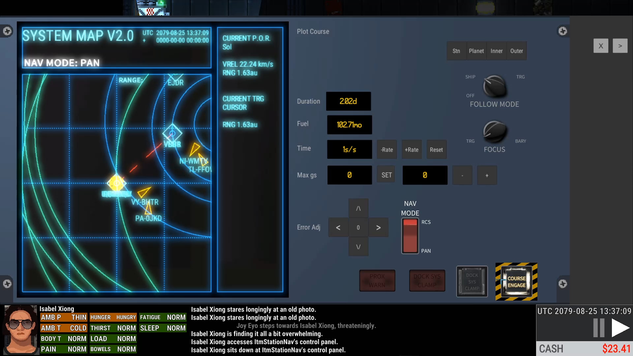The image size is (633, 356).
Task: Click the > next panel arrow button
Action: coord(620,46)
